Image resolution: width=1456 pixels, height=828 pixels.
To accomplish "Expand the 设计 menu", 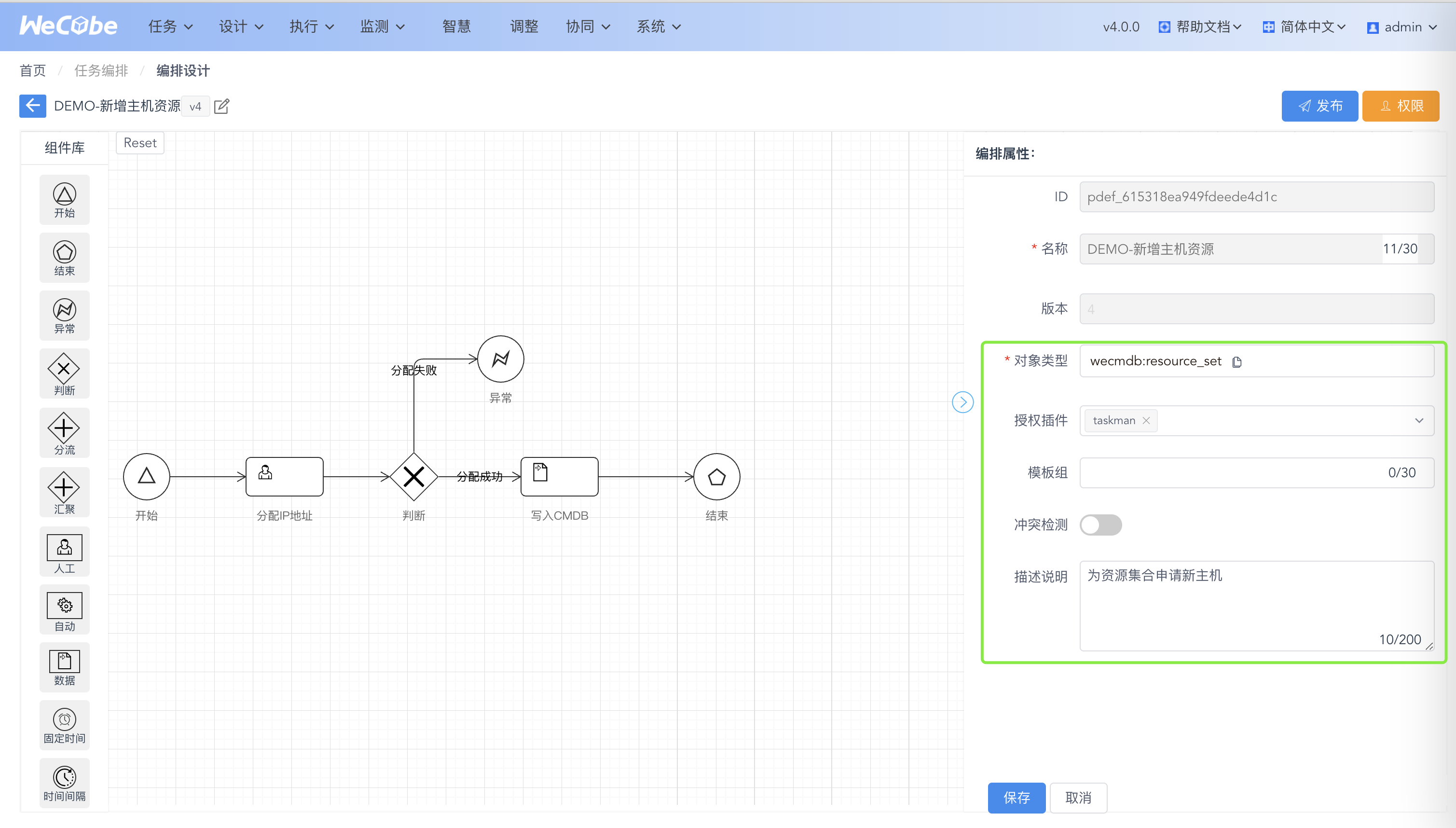I will (241, 27).
